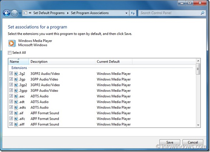Viewport: 210px width, 152px height.
Task: Sort by the Current Default column header
Action: [113, 62]
